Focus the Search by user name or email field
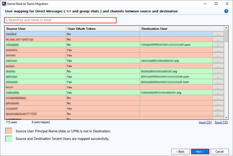233x156 pixels. [60, 20]
